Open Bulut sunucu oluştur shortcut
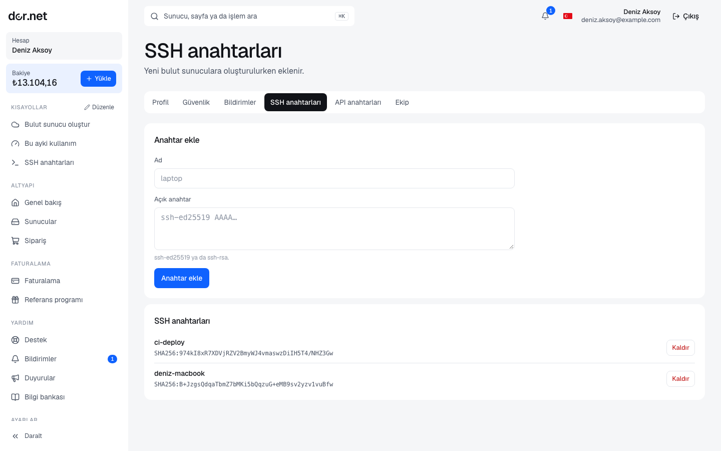The width and height of the screenshot is (721, 451). click(x=64, y=124)
